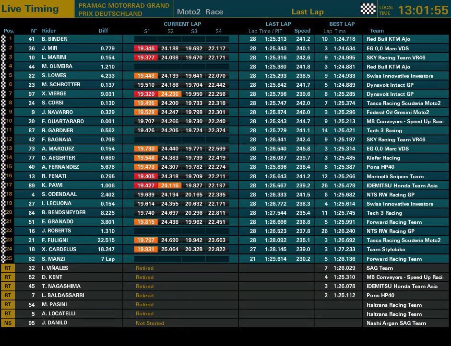Screen dimensions: 451x346
Task: Click B. BINDER's last lap time 1:25.313
Action: coord(275,39)
